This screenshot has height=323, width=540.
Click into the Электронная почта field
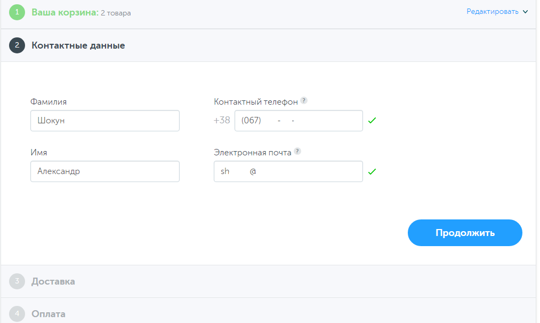pyautogui.click(x=288, y=171)
